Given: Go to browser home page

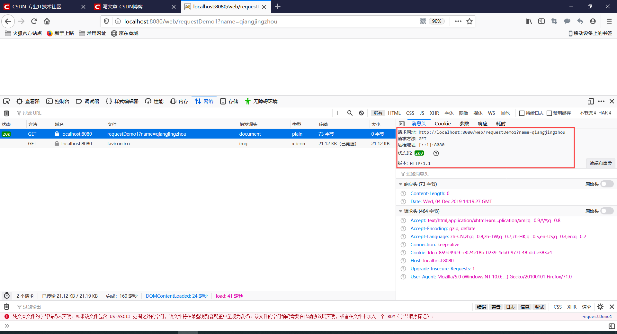Looking at the screenshot, I should point(47,21).
